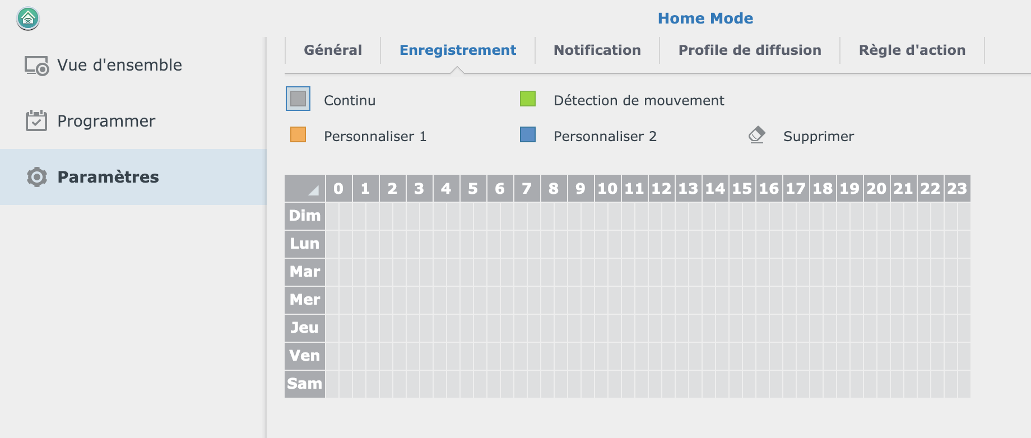1031x438 pixels.
Task: Switch to the Général tab
Action: click(333, 50)
